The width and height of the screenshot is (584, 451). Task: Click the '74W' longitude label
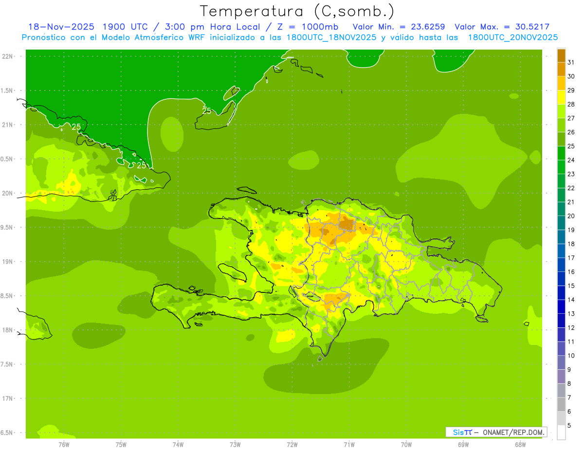(x=178, y=444)
